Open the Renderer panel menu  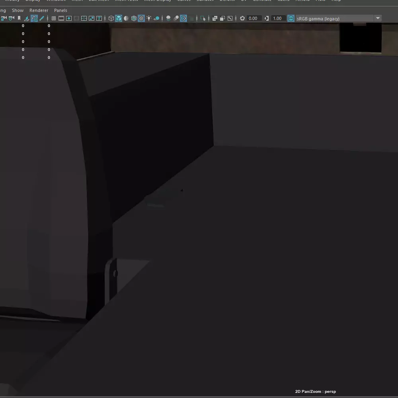tap(39, 10)
